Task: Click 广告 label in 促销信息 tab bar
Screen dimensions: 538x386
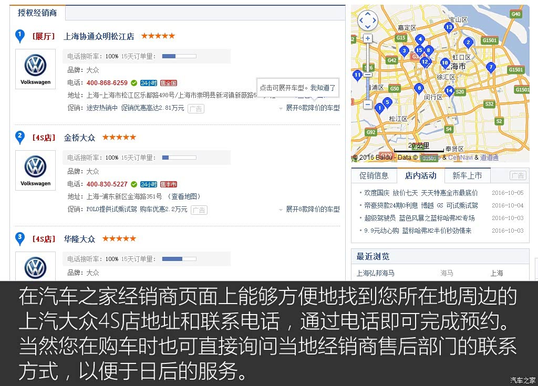Action: click(518, 176)
